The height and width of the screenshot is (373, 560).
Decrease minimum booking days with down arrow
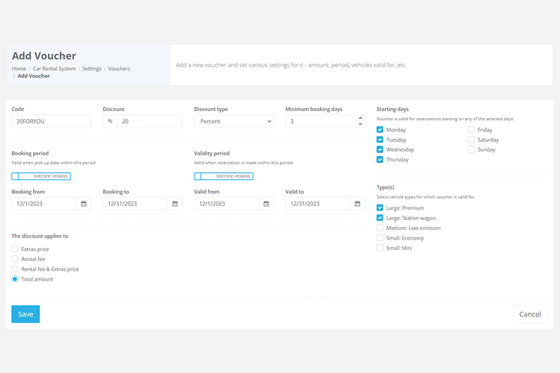coord(360,124)
